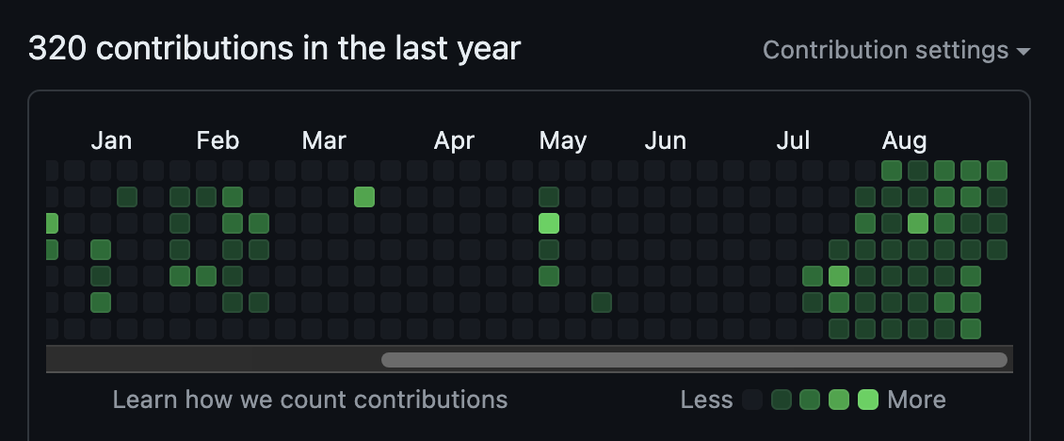Image resolution: width=1064 pixels, height=441 pixels.
Task: Click the Feb month label
Action: [218, 140]
